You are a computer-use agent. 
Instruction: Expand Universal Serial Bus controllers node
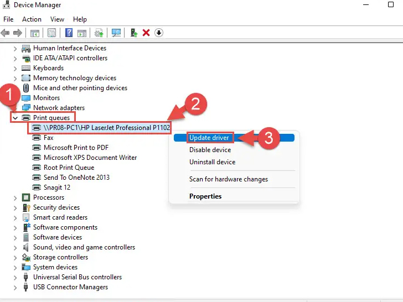click(15, 278)
